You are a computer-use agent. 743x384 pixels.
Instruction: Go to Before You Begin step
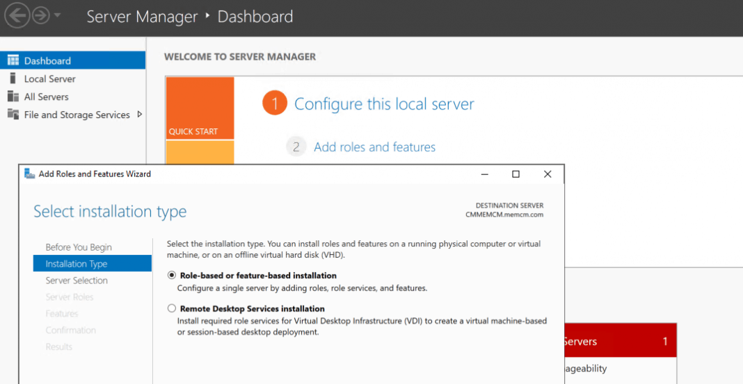(x=79, y=247)
